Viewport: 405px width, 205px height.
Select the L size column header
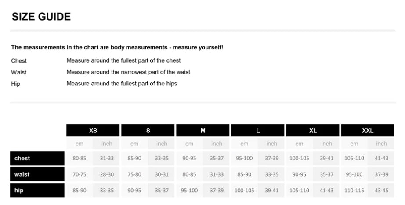click(x=258, y=131)
